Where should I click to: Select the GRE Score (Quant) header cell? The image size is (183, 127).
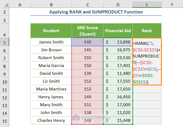(87, 31)
